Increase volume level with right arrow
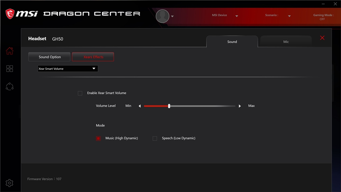Viewport: 341px width, 192px height. [x=240, y=106]
